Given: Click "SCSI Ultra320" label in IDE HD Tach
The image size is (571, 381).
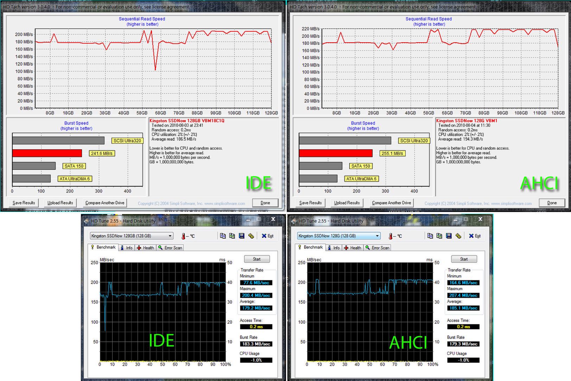Looking at the screenshot, I should pyautogui.click(x=127, y=141).
